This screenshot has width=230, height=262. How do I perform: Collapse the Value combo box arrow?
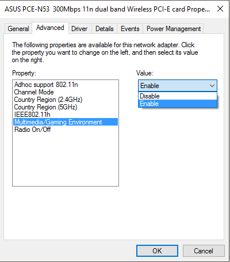tap(212, 86)
